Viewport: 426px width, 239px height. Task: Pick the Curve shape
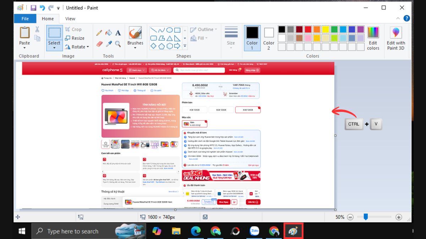(x=162, y=30)
